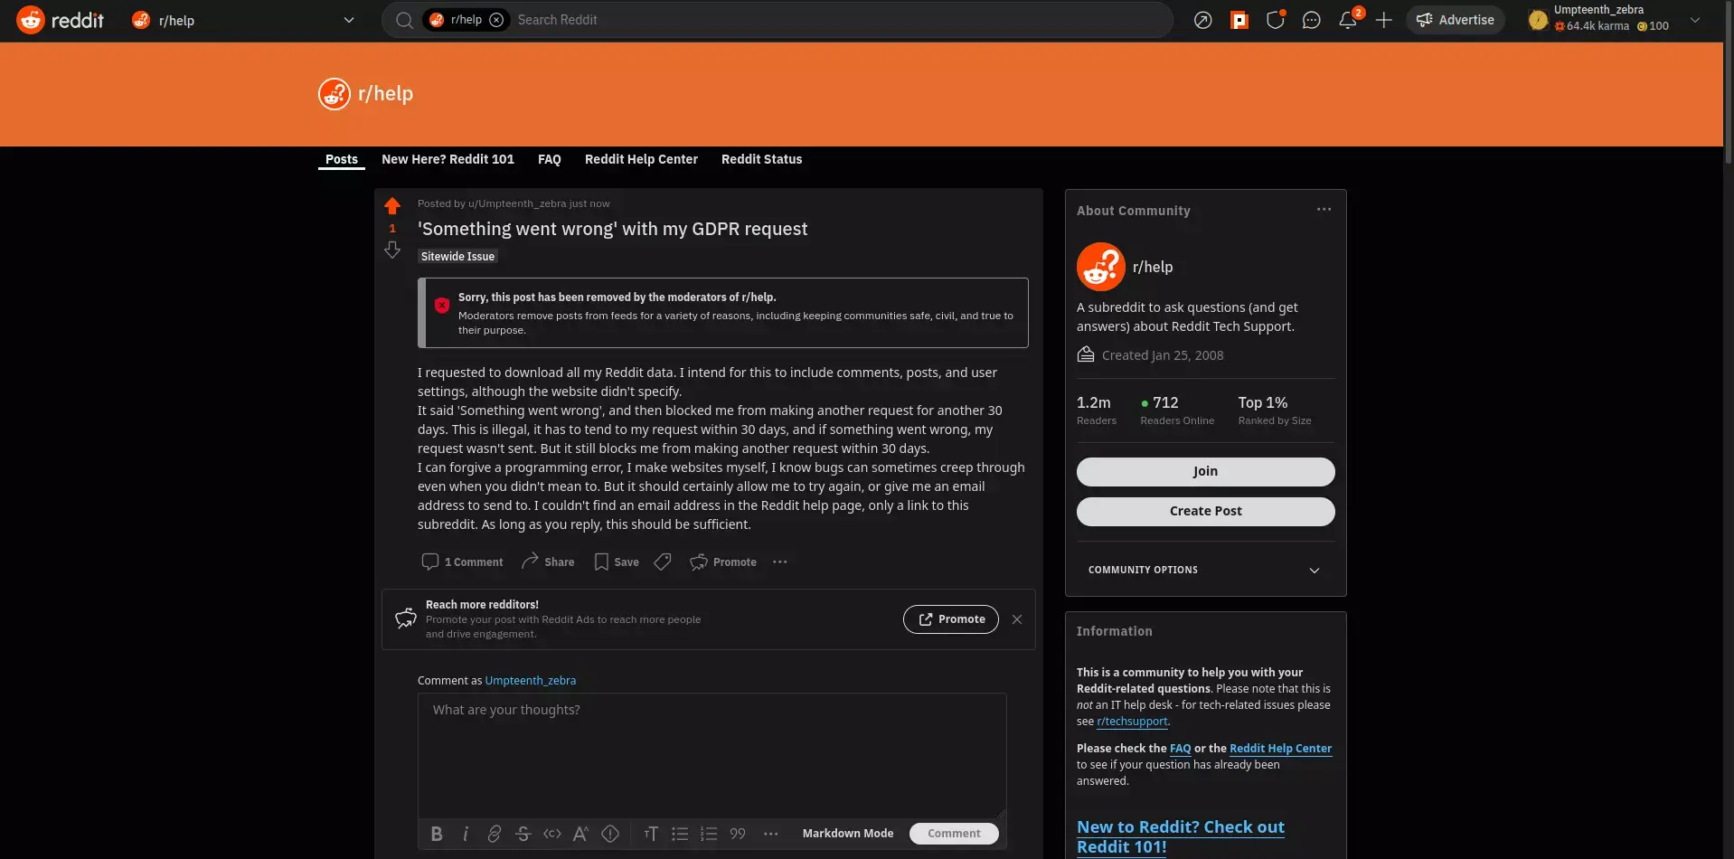
Task: Click the Join community button
Action: tap(1205, 471)
